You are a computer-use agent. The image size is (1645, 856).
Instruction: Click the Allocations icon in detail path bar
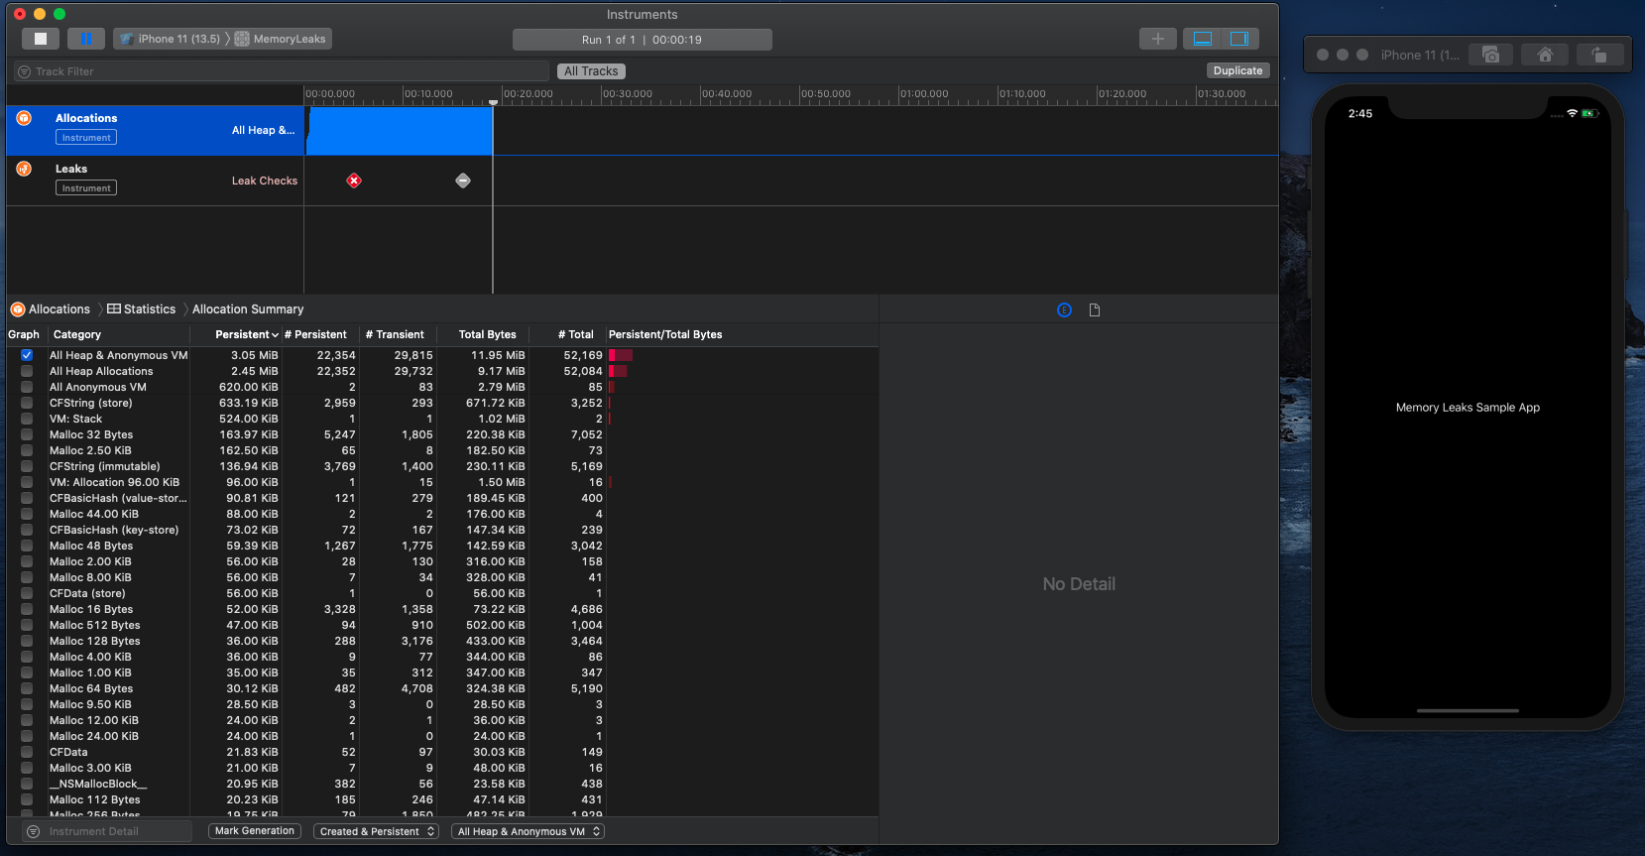coord(17,309)
